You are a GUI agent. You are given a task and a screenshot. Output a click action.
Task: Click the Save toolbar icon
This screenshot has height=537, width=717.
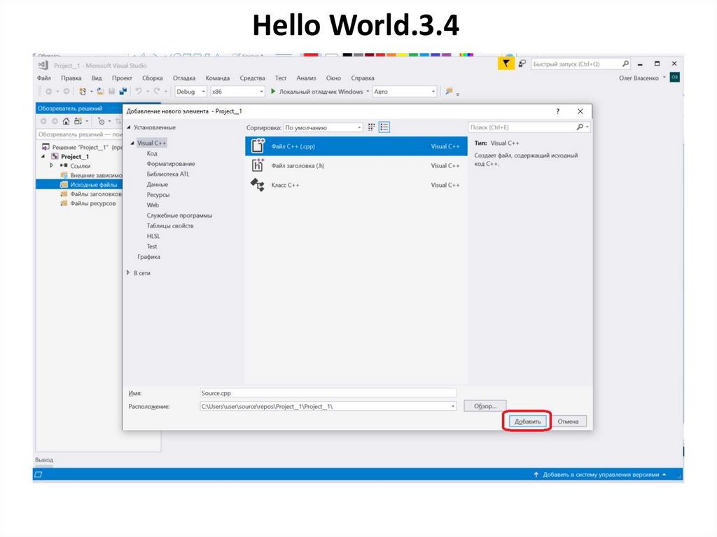click(111, 92)
